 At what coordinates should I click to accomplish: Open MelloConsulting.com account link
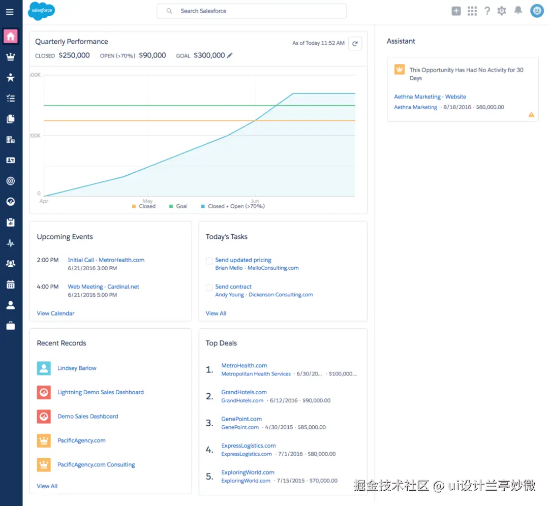click(273, 268)
